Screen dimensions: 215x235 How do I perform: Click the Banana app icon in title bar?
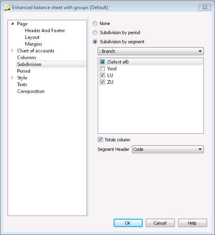click(x=7, y=7)
